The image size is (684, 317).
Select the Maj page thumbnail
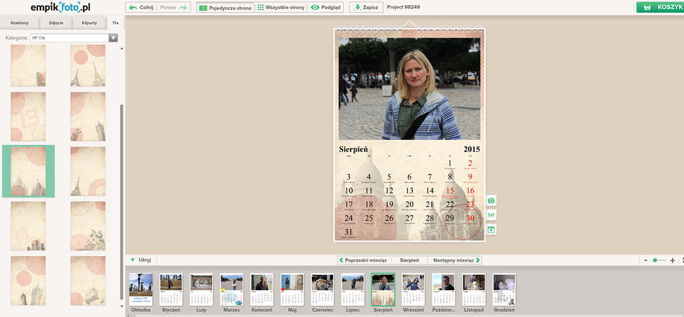pyautogui.click(x=292, y=290)
